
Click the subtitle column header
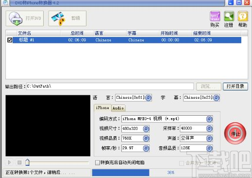click(x=143, y=33)
